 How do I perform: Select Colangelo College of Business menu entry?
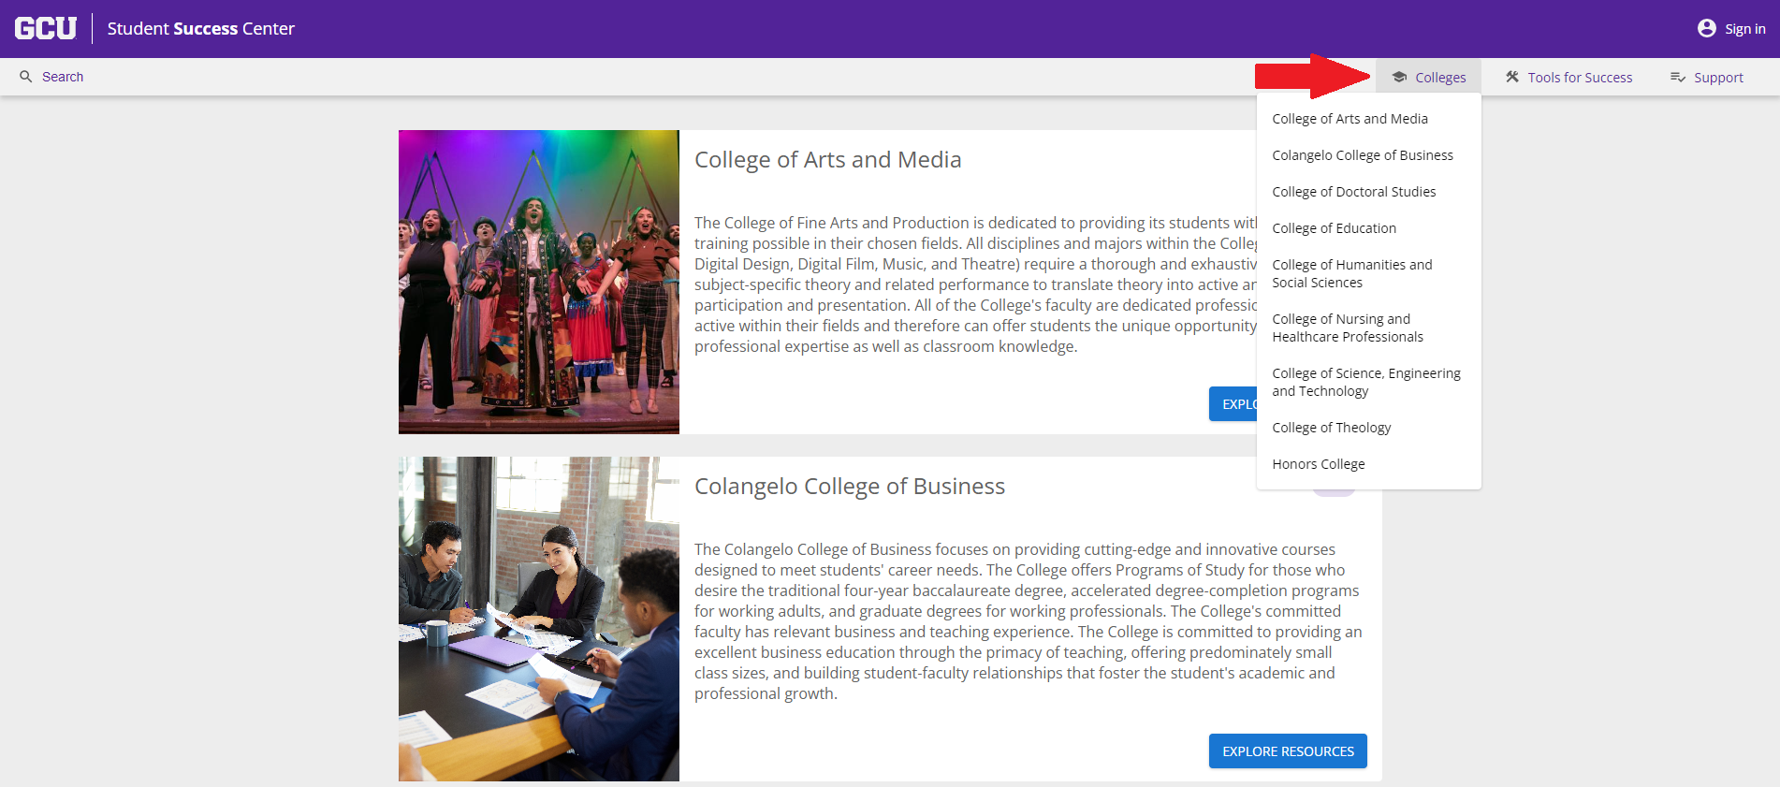1368,155
